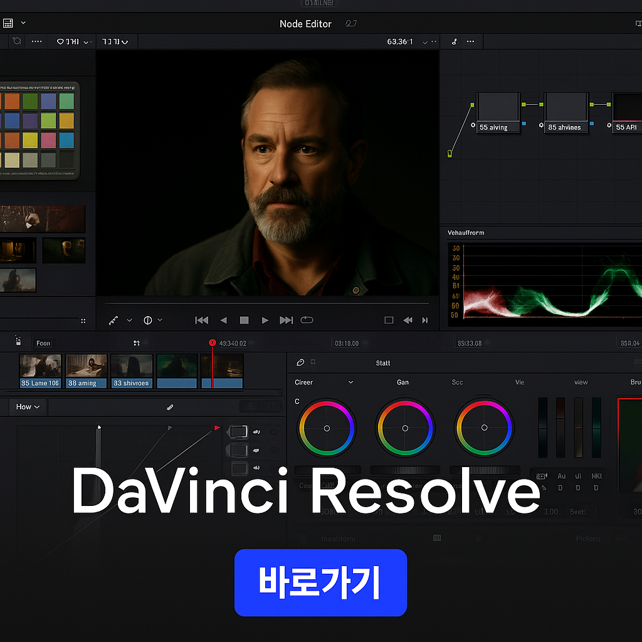Expand the chevron next to layout icon
This screenshot has width=642, height=642.
(23, 23)
